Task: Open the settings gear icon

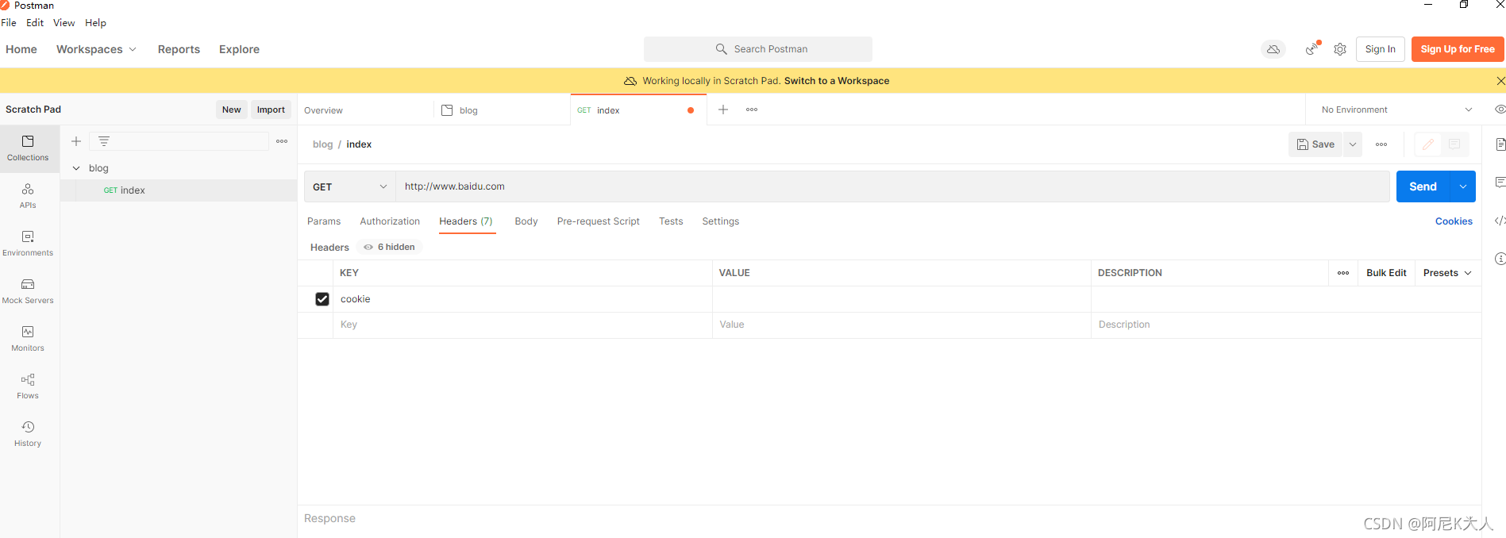Action: point(1340,49)
